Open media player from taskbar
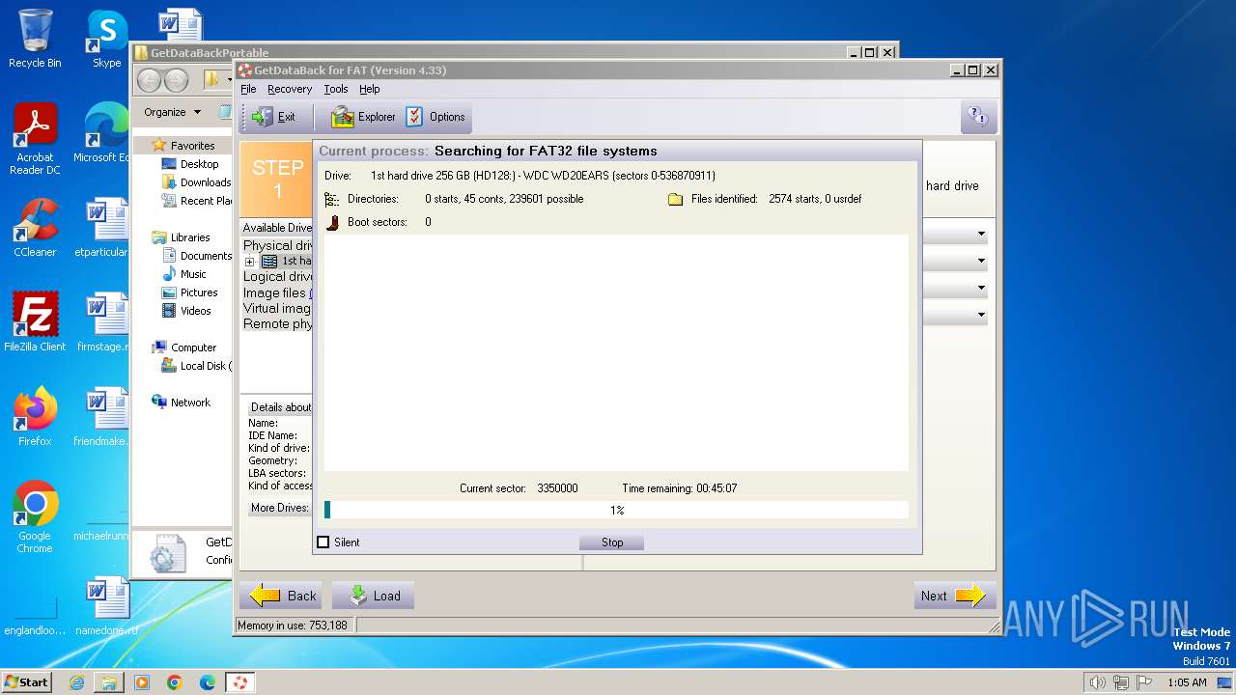Image resolution: width=1236 pixels, height=695 pixels. pos(142,682)
